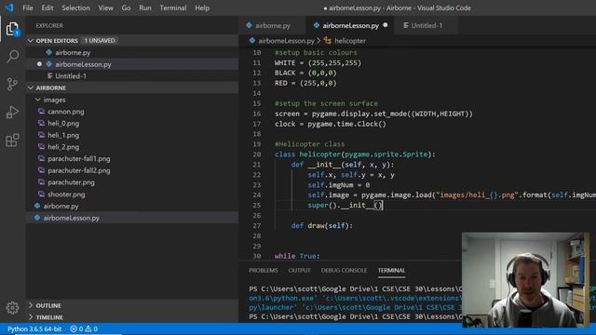Click 'clock = pygame.time.Clock()' code line
The image size is (596, 335).
tap(331, 124)
